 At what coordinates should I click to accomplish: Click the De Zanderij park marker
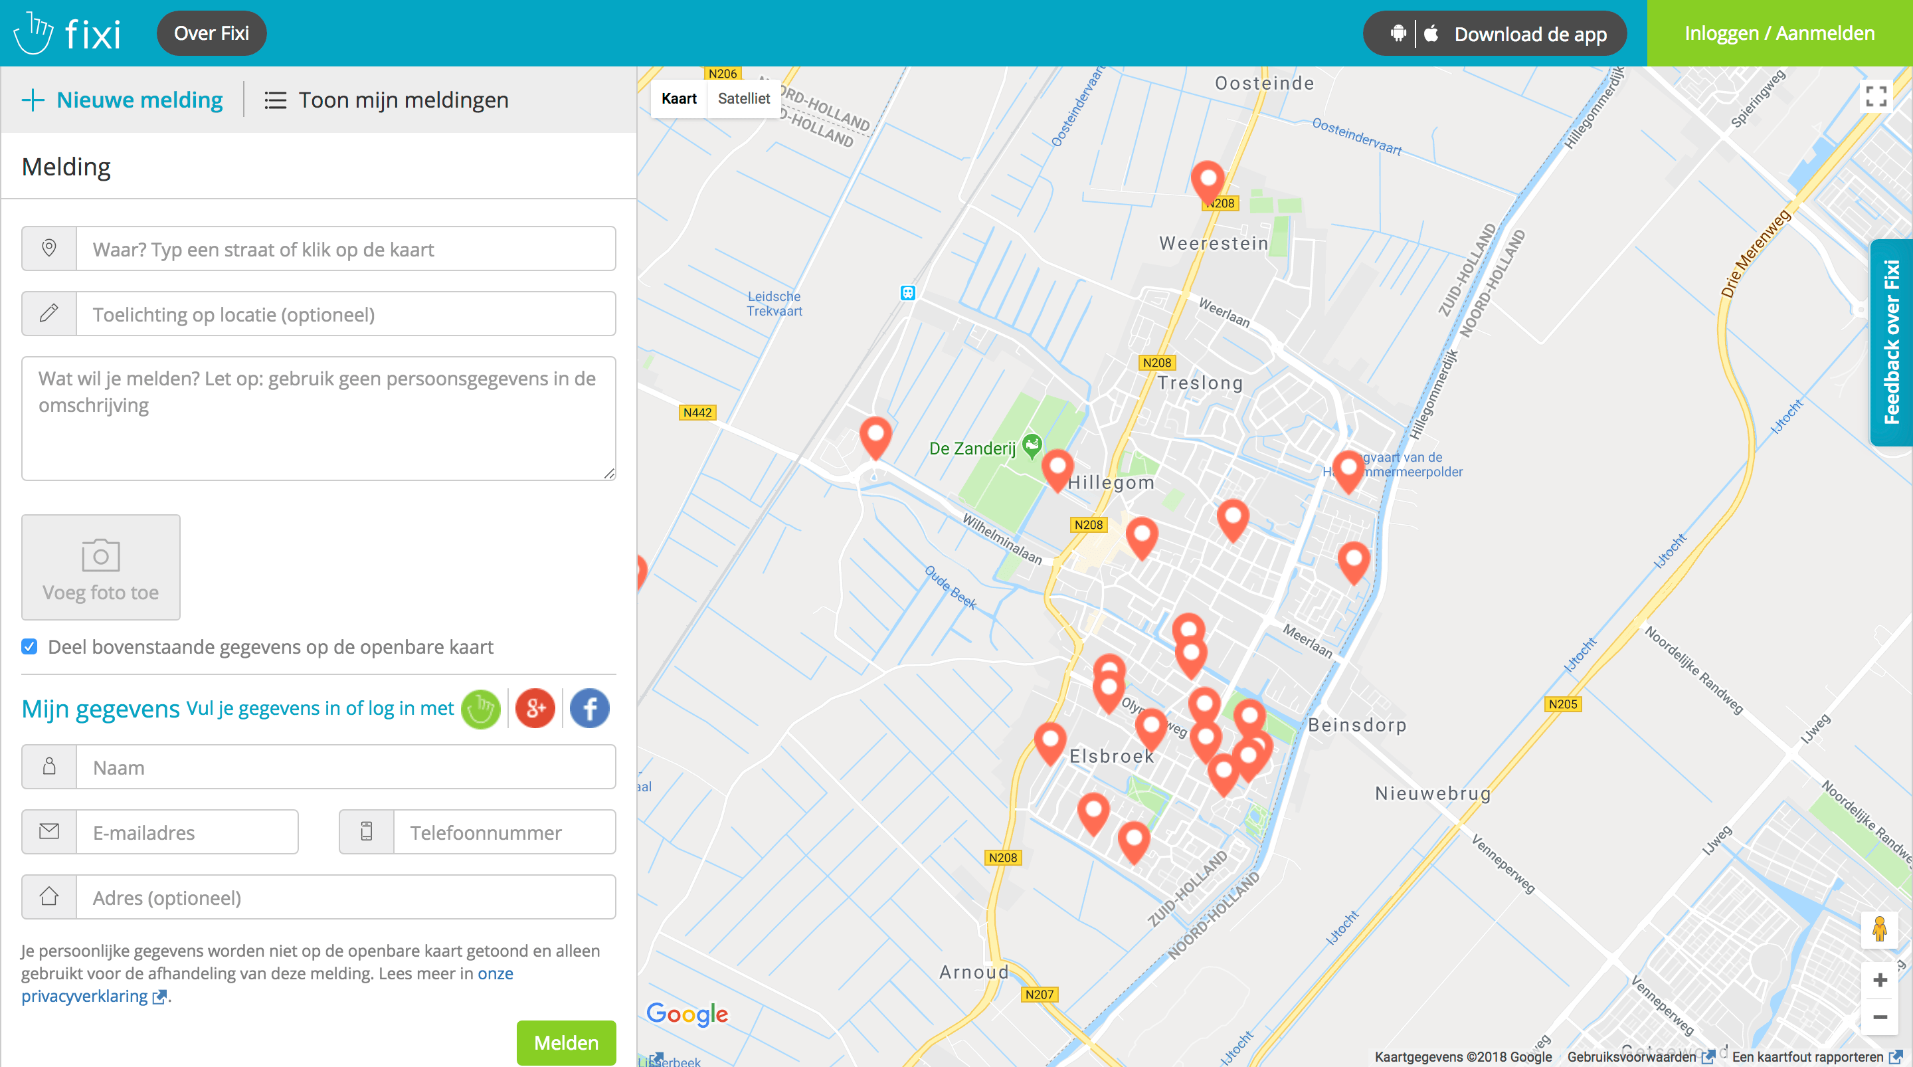coord(1032,446)
